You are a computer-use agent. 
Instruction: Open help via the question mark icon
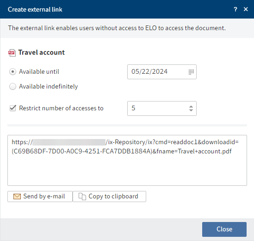[x=235, y=9]
